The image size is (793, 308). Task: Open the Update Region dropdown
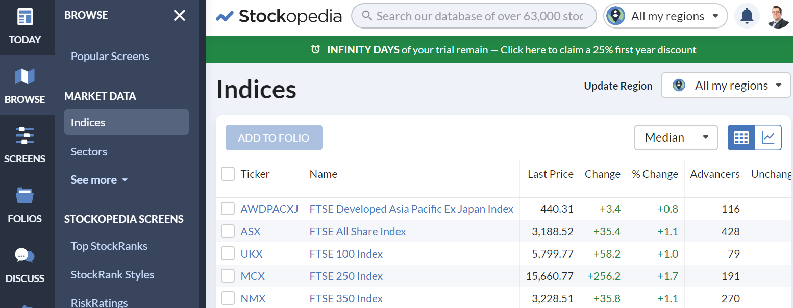[x=726, y=85]
